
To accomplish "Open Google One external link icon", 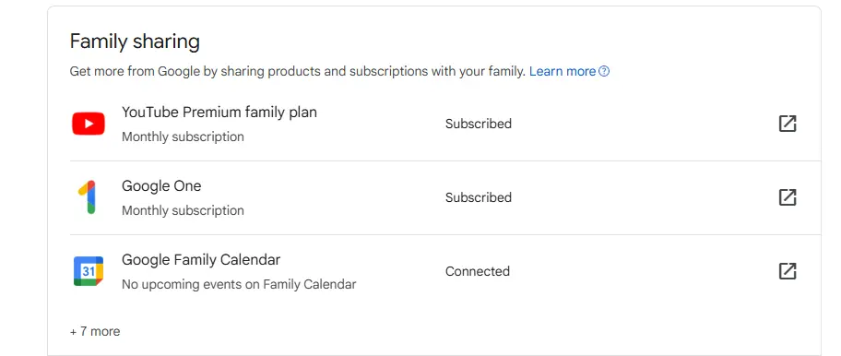I will click(x=788, y=197).
